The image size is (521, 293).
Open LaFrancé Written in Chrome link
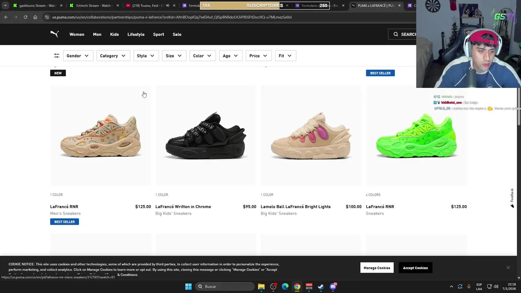click(183, 207)
